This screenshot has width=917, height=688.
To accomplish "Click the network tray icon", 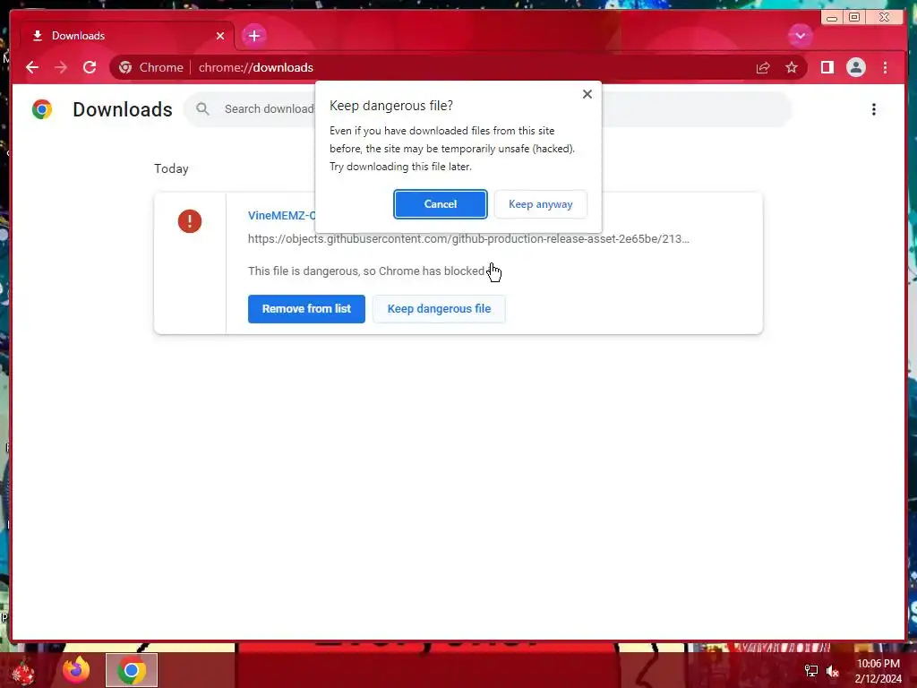I will 811,671.
